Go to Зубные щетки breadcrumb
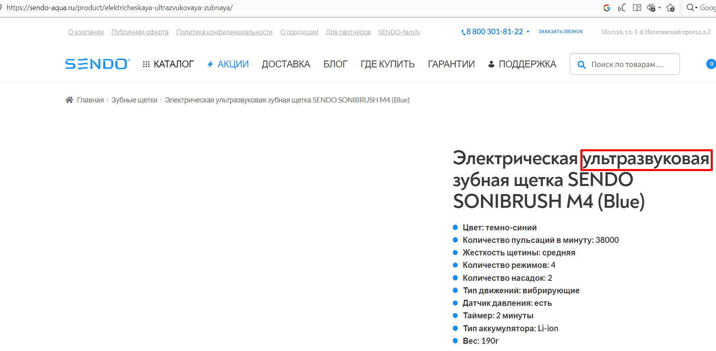The image size is (716, 351). tap(134, 100)
